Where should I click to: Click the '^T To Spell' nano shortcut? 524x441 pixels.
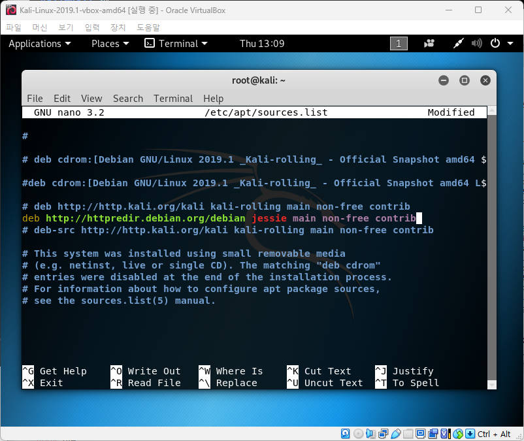pos(407,383)
